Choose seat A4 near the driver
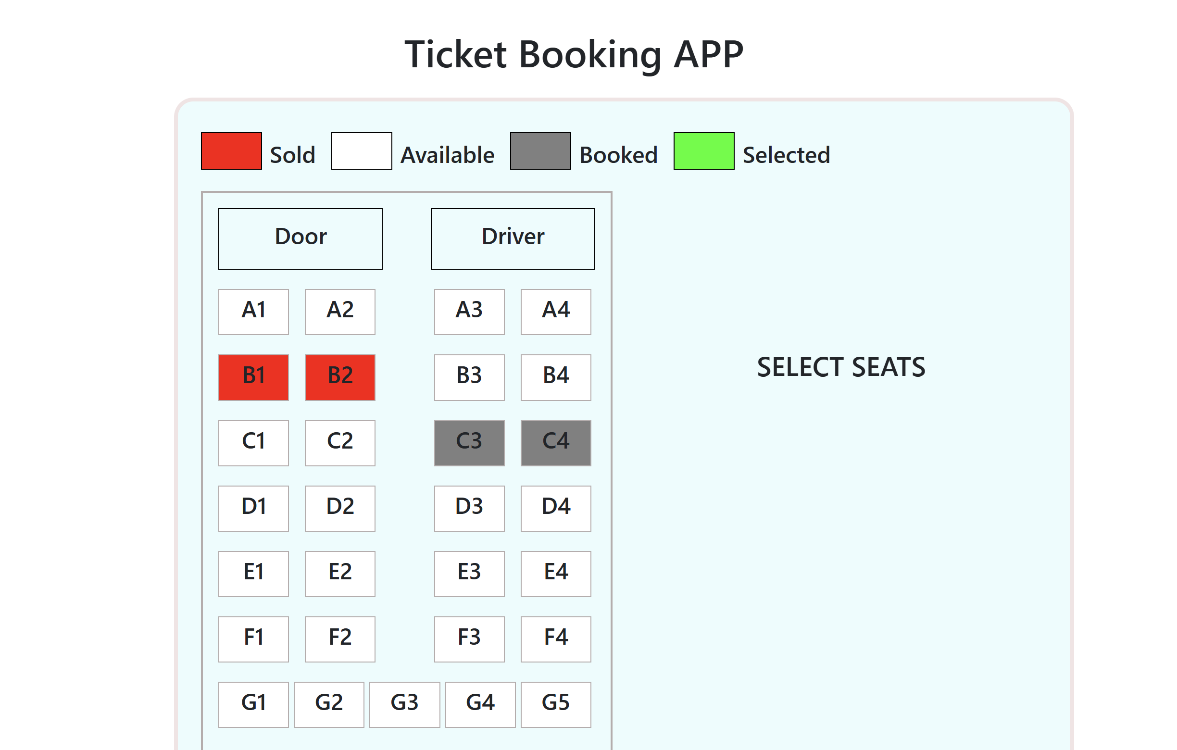Screen dimensions: 1177x750 [556, 312]
